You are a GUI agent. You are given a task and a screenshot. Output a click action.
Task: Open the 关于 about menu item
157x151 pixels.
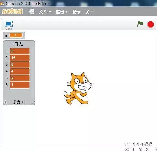90,12
